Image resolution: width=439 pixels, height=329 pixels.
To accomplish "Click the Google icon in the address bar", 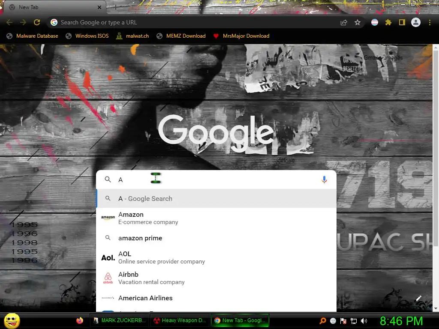I will [x=54, y=22].
